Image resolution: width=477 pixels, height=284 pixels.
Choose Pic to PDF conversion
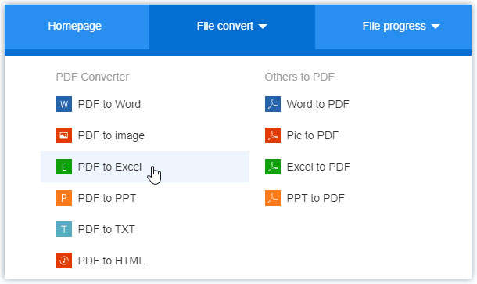coord(313,135)
